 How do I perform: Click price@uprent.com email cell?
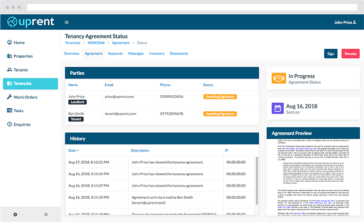(x=120, y=96)
